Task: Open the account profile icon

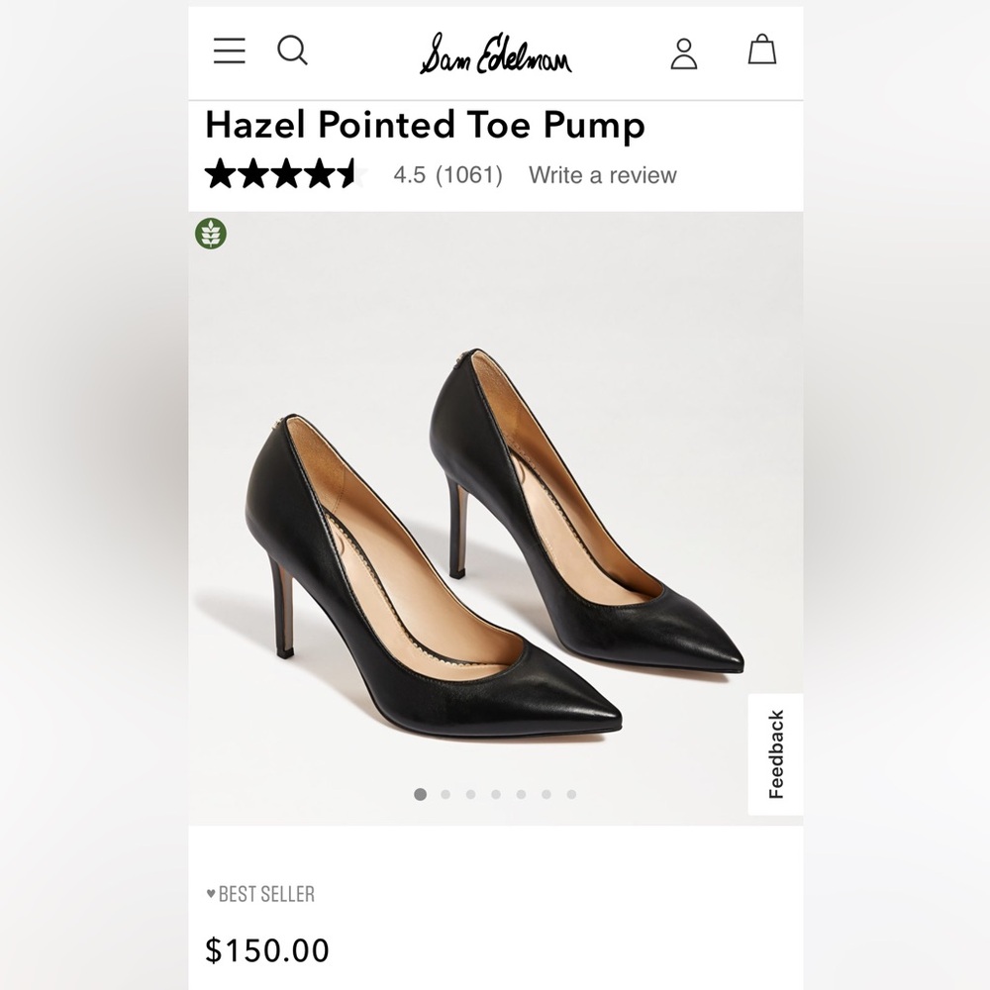Action: (x=684, y=53)
